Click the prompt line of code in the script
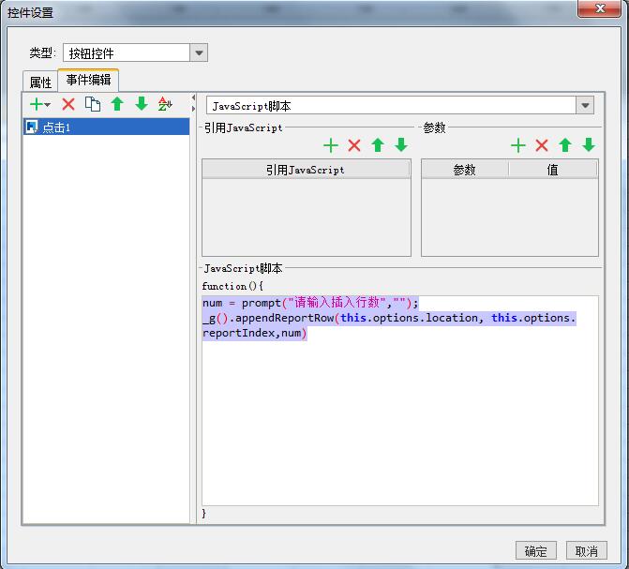 tap(310, 303)
